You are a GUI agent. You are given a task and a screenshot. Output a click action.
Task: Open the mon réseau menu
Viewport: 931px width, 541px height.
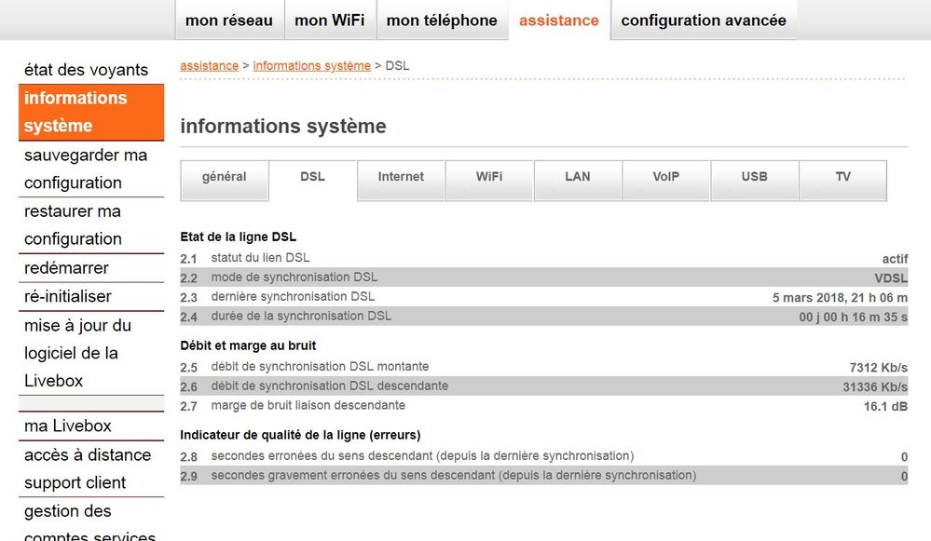pyautogui.click(x=228, y=20)
